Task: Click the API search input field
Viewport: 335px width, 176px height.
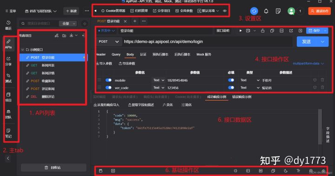Action: [x=39, y=24]
